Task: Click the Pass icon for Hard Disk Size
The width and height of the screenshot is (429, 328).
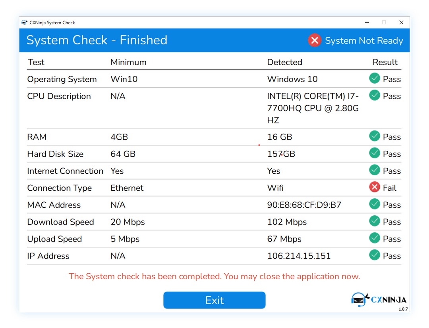Action: coord(374,153)
